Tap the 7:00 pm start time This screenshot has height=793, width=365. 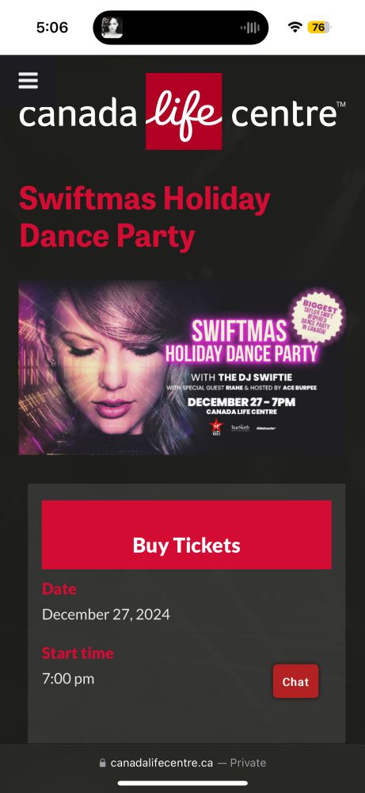68,679
